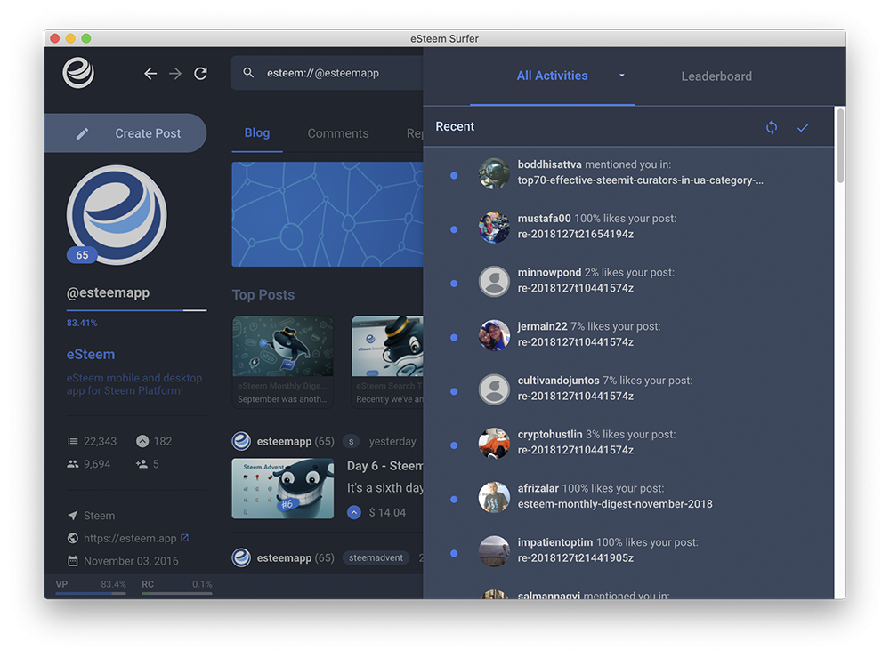Click afrizalar's avatar in notifications
This screenshot has width=890, height=657.
(x=494, y=497)
